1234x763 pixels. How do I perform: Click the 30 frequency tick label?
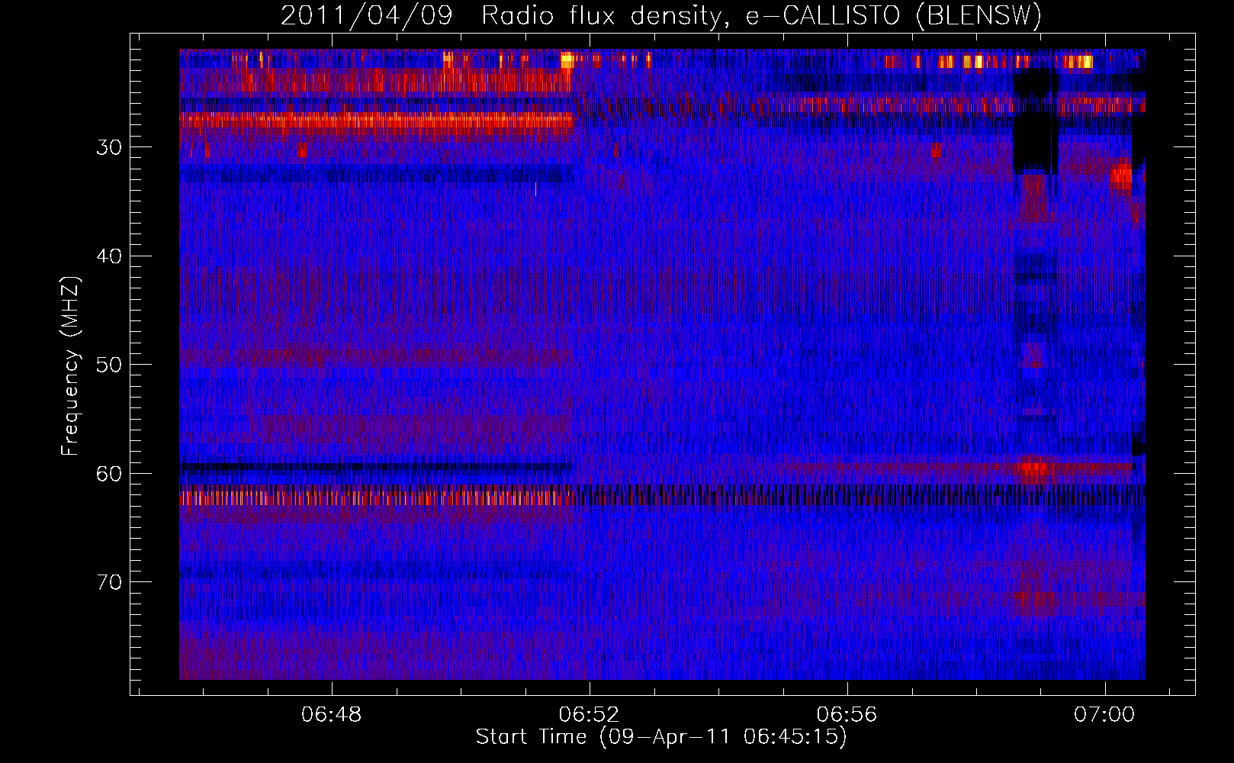[x=109, y=147]
